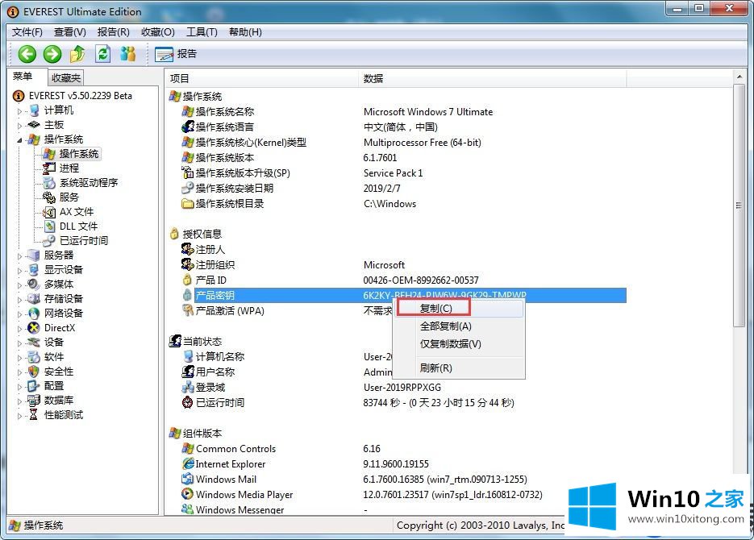Open the 工具(T) menu
Image resolution: width=754 pixels, height=540 pixels.
coord(202,31)
